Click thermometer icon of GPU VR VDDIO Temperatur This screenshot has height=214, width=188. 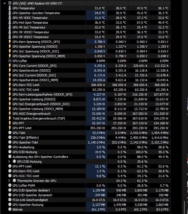click(10, 32)
